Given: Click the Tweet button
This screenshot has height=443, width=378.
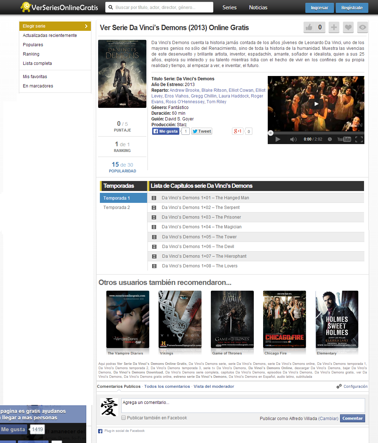Looking at the screenshot, I should [x=202, y=131].
